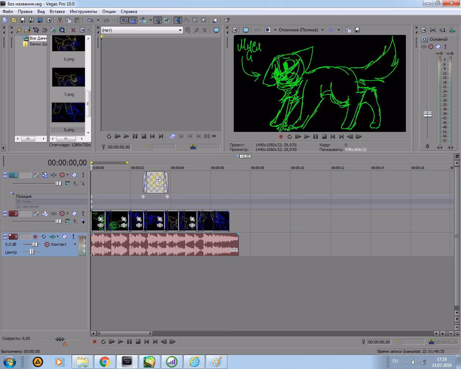
Task: Click the What's This help icon
Action: coord(227,20)
